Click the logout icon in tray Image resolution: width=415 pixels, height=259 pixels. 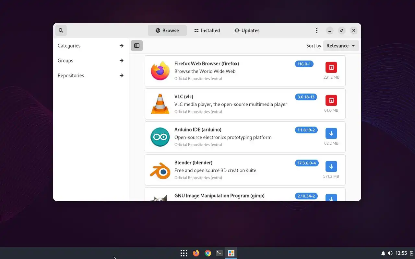point(412,253)
